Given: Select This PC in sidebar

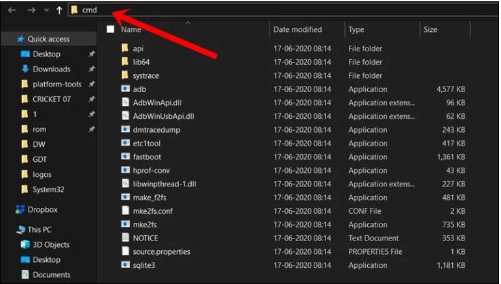Looking at the screenshot, I should click(x=39, y=229).
